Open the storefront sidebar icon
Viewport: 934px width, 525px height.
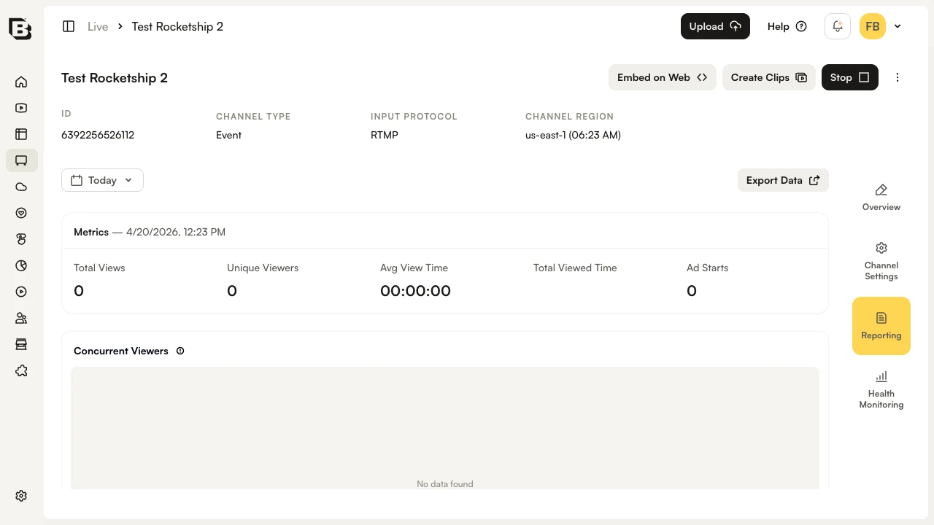(21, 344)
